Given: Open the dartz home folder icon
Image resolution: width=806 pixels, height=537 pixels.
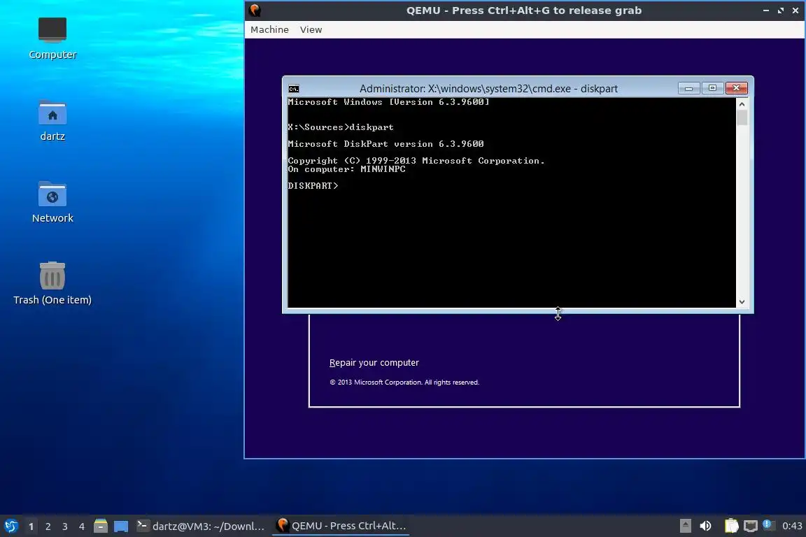Looking at the screenshot, I should click(52, 121).
